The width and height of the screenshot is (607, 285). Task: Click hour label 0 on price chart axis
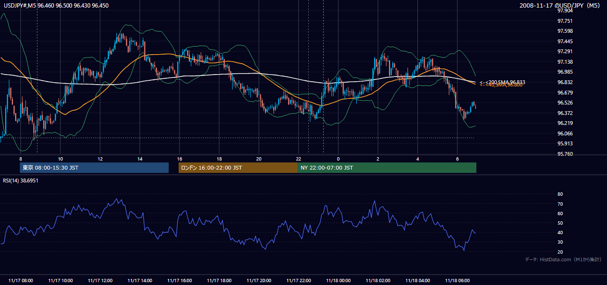(x=338, y=159)
